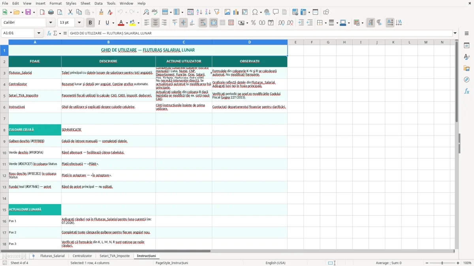Switch to Setari_TVA_Impozite sheet tab

point(115,256)
